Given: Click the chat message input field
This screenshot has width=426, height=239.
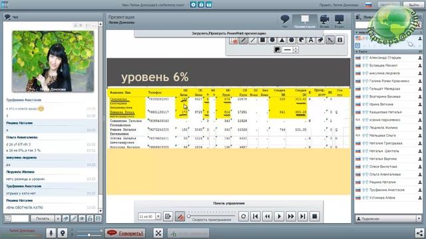Looking at the screenshot, I should coord(20,218).
